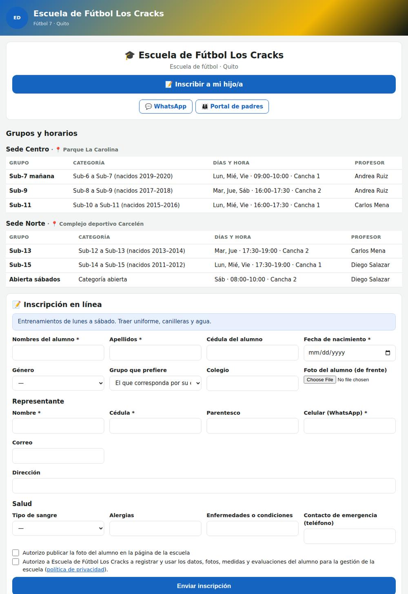Click the Dirección input field
The width and height of the screenshot is (408, 594).
[204, 486]
